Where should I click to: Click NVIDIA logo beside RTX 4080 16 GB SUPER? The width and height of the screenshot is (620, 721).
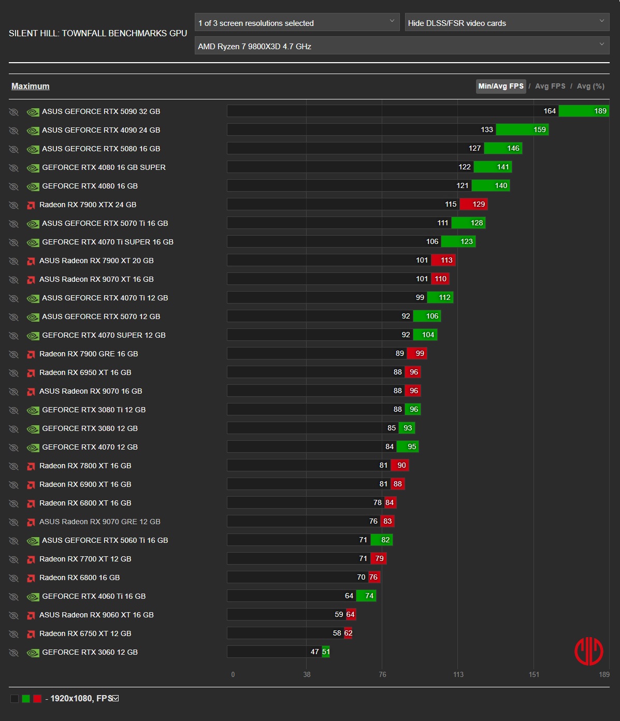[33, 168]
